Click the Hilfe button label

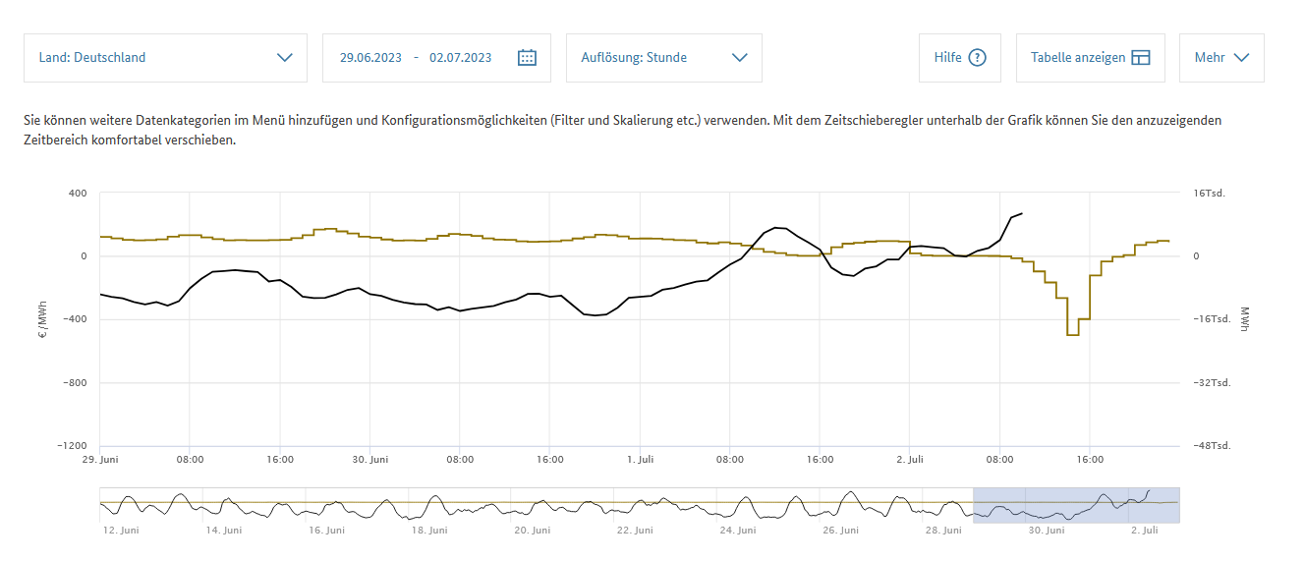pyautogui.click(x=947, y=57)
